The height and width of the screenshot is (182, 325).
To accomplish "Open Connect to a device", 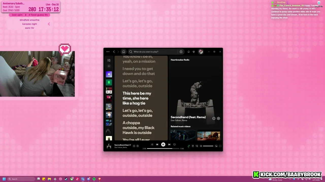I will click(197, 146).
